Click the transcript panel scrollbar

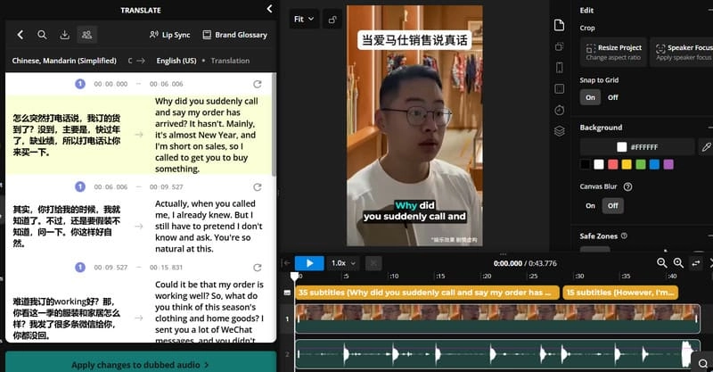tap(274, 125)
